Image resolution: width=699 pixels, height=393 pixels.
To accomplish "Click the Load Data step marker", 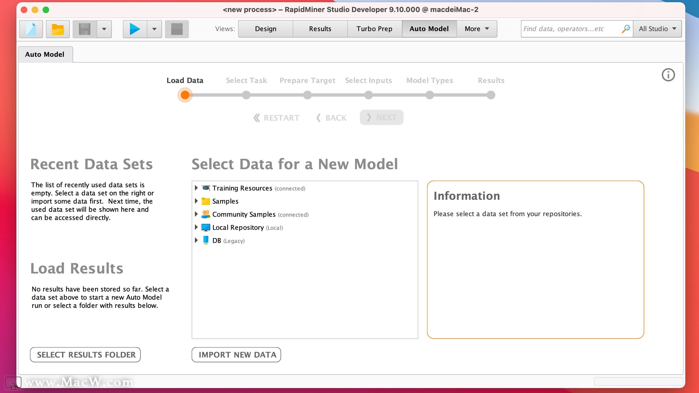I will coord(185,95).
